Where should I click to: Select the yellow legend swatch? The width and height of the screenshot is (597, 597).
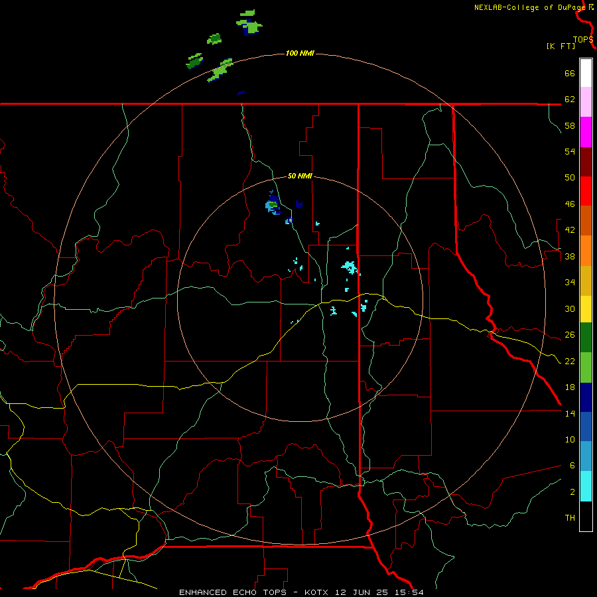(586, 309)
